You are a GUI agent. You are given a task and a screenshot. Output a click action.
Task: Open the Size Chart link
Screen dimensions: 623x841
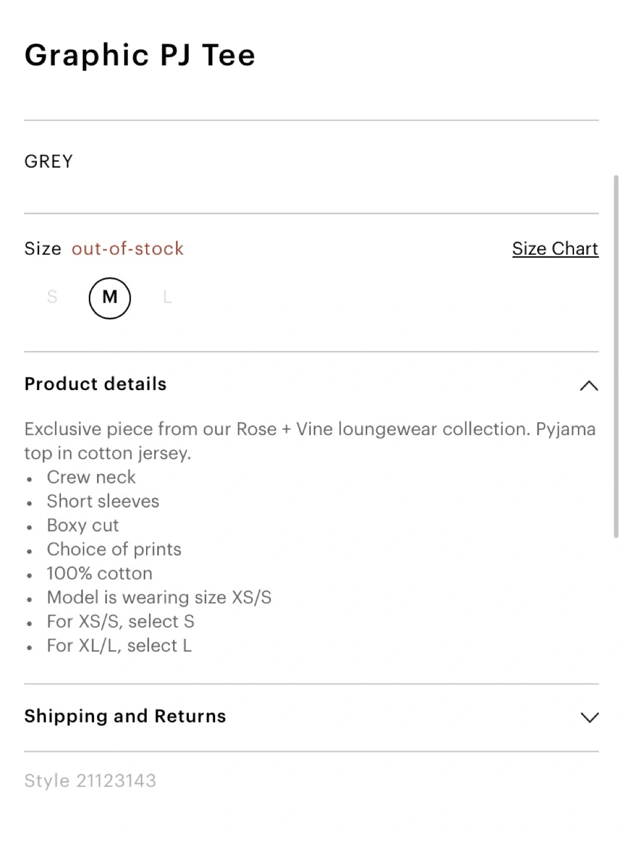[x=555, y=249]
